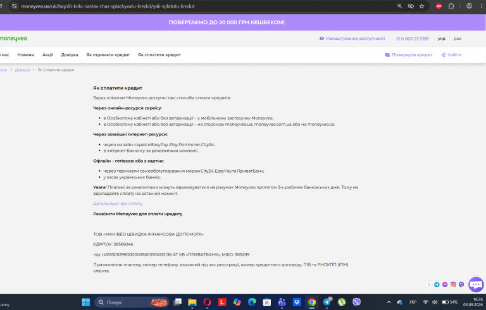
Task: Open the Як сплатити кредит menu item
Action: [159, 55]
